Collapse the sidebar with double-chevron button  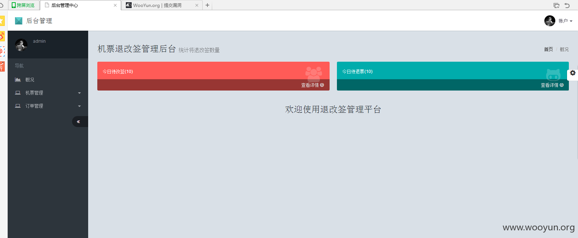[x=80, y=122]
